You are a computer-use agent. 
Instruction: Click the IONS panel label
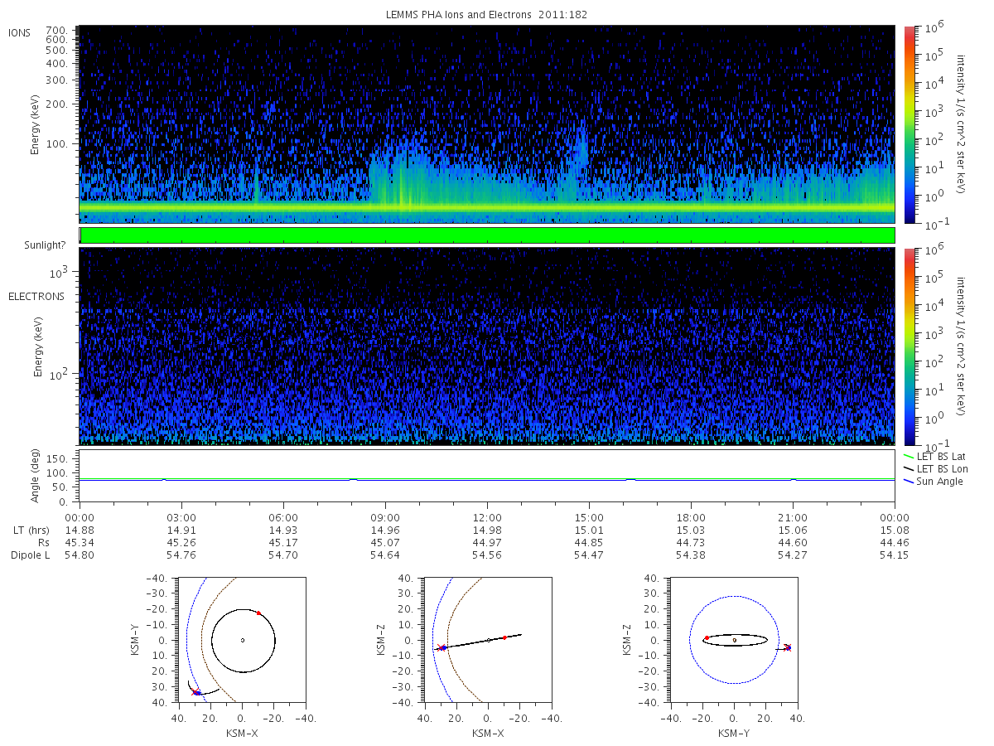point(20,32)
